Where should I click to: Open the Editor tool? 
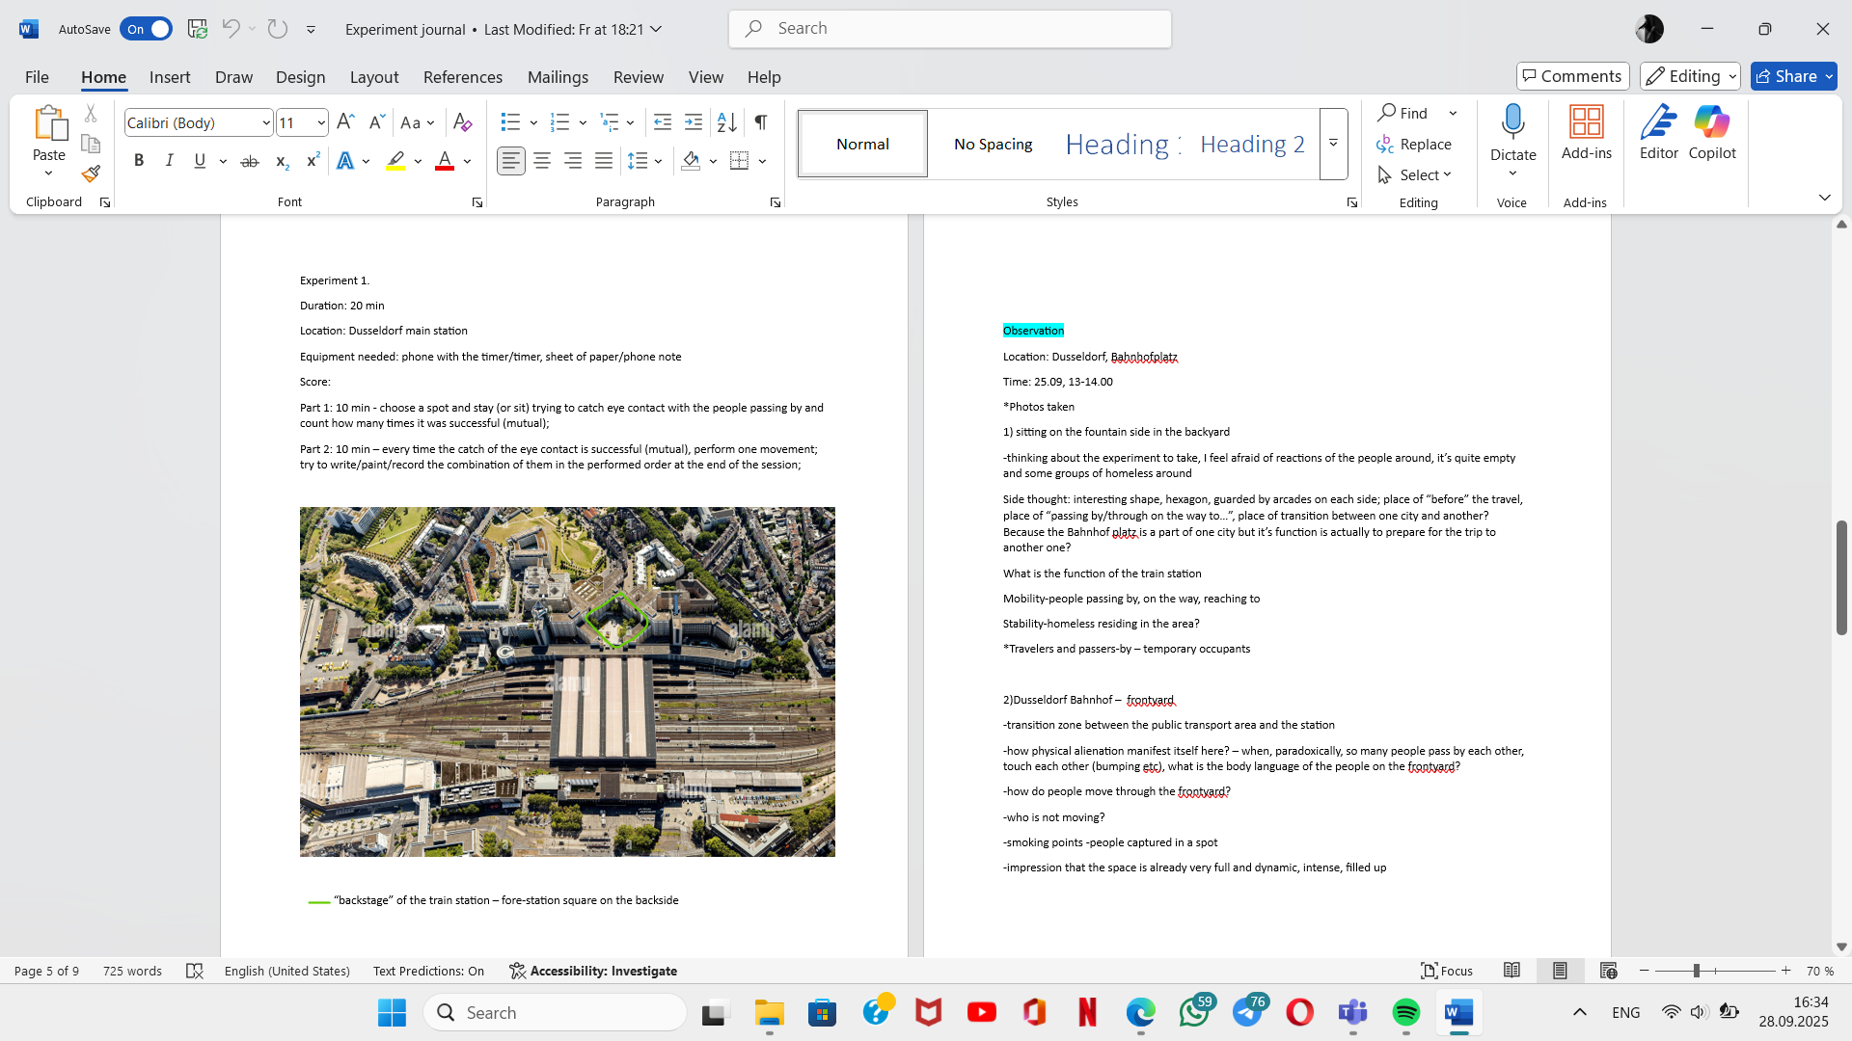(1658, 133)
